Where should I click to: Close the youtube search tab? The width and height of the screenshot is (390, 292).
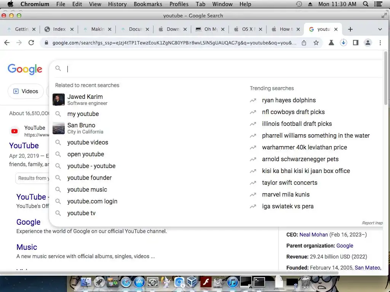tap(336, 29)
